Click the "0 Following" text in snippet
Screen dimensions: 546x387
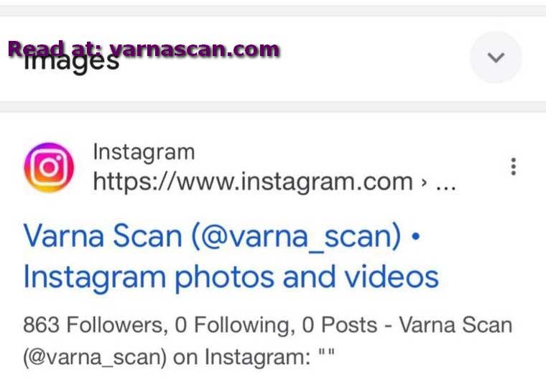pos(233,325)
